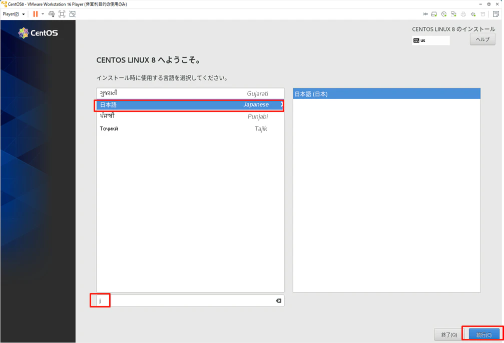Maximize the VMware Player window
504x343 pixels.
(x=489, y=4)
